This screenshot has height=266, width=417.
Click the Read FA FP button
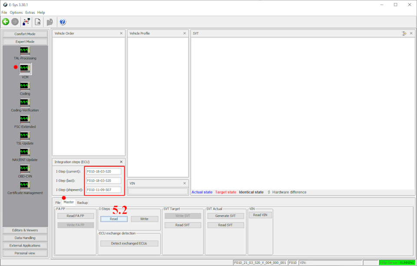(x=76, y=216)
